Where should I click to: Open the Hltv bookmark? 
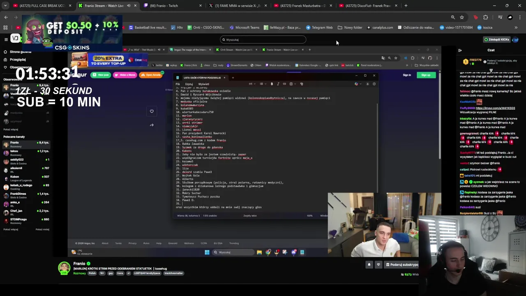[x=177, y=28]
